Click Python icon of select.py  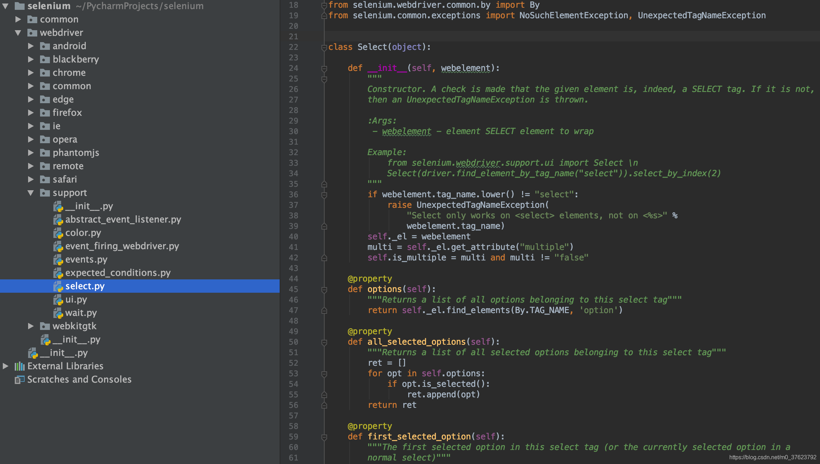click(58, 286)
